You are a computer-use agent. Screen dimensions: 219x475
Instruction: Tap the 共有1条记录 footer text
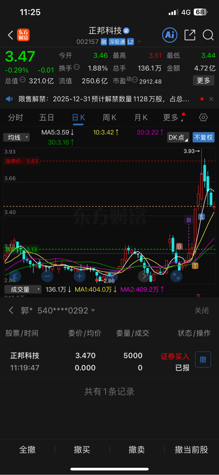(x=109, y=391)
